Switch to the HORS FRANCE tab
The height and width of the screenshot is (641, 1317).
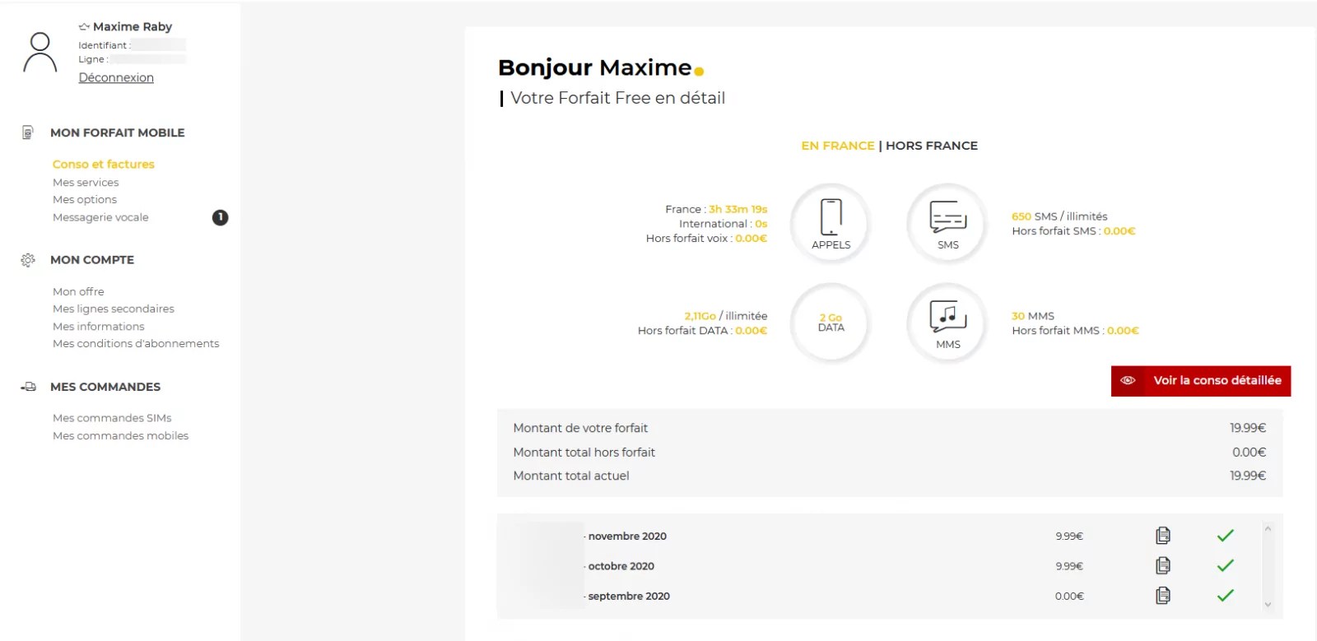(930, 145)
